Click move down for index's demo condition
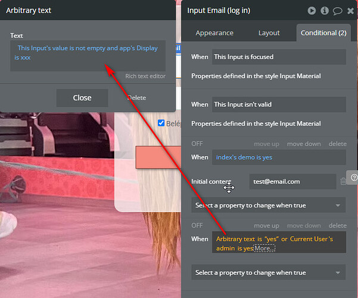Viewport: 358px width, 298px height. [304, 144]
